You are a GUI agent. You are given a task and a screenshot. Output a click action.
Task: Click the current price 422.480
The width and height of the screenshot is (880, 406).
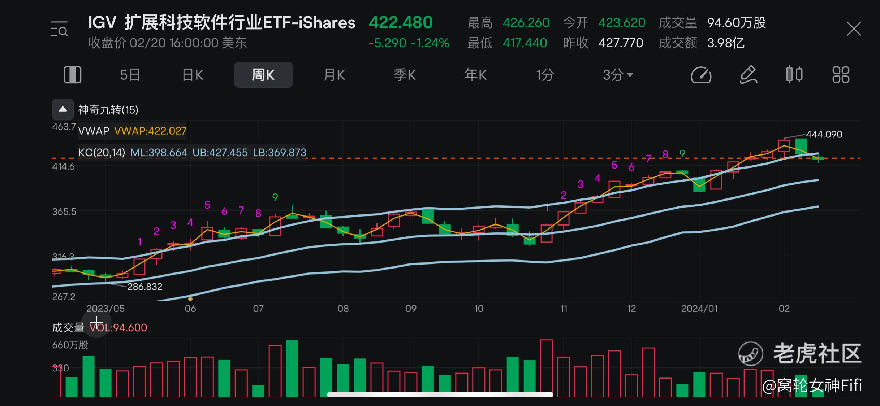click(x=401, y=23)
